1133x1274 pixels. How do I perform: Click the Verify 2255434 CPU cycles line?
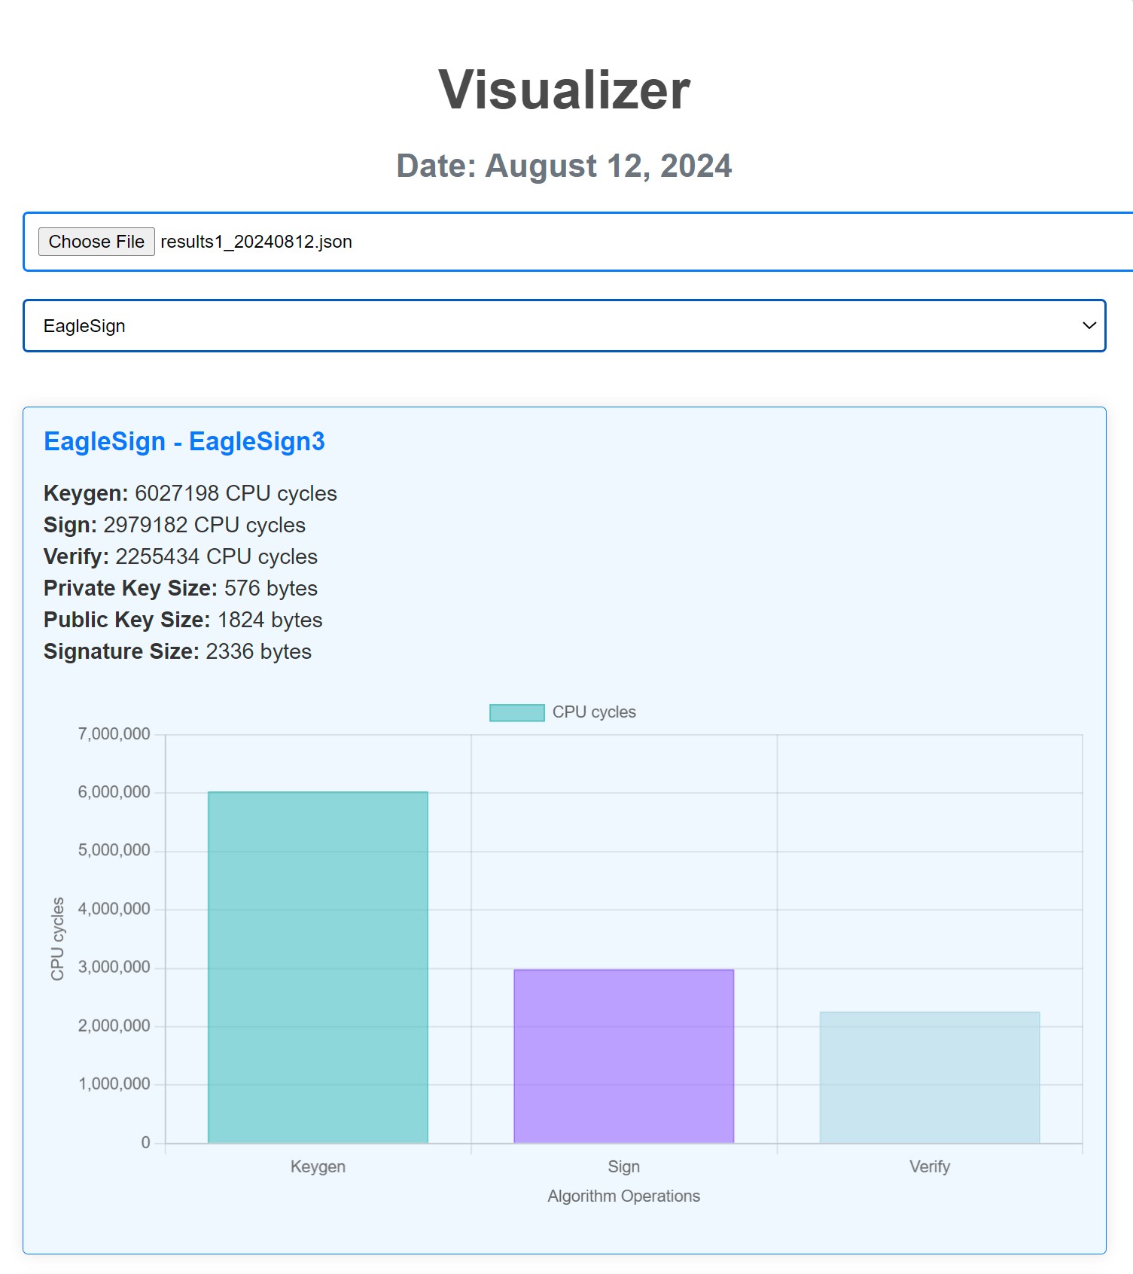pos(181,556)
